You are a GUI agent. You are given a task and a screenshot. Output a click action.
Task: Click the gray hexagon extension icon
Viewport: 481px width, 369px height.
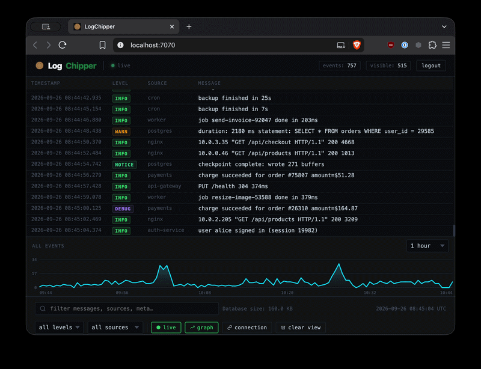(x=418, y=45)
